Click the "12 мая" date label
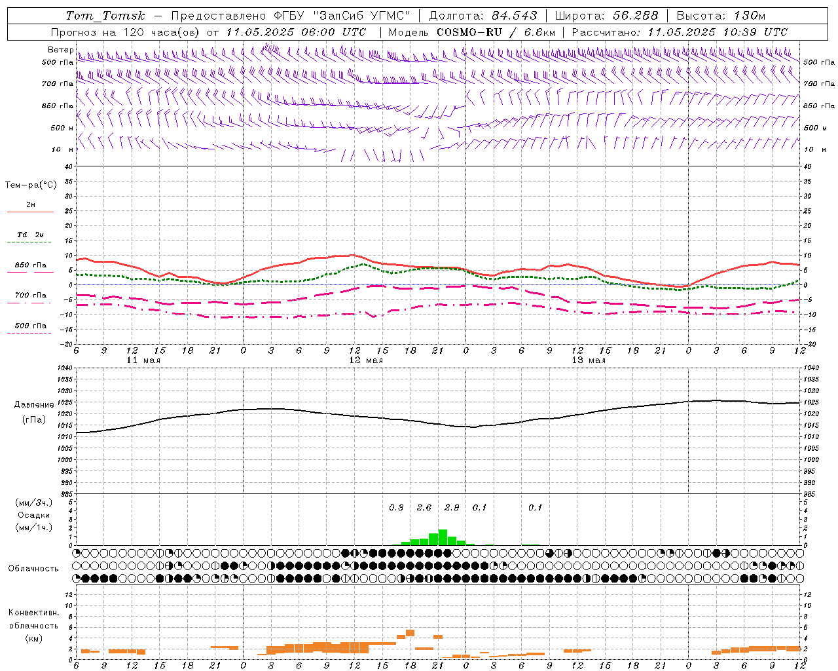Viewport: 838px width, 671px height. click(x=366, y=360)
